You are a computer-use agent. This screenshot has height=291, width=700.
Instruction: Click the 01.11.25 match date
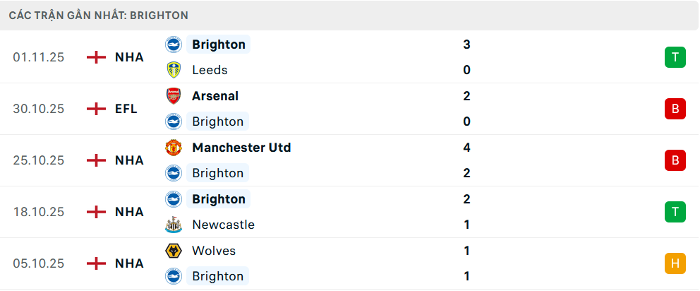(x=38, y=57)
